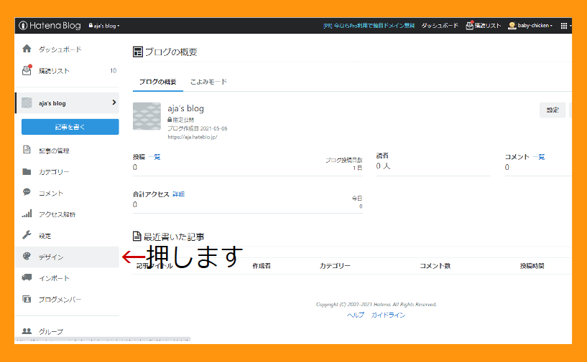
Task: Click the folder icon for カテゴリー
Action: [27, 171]
